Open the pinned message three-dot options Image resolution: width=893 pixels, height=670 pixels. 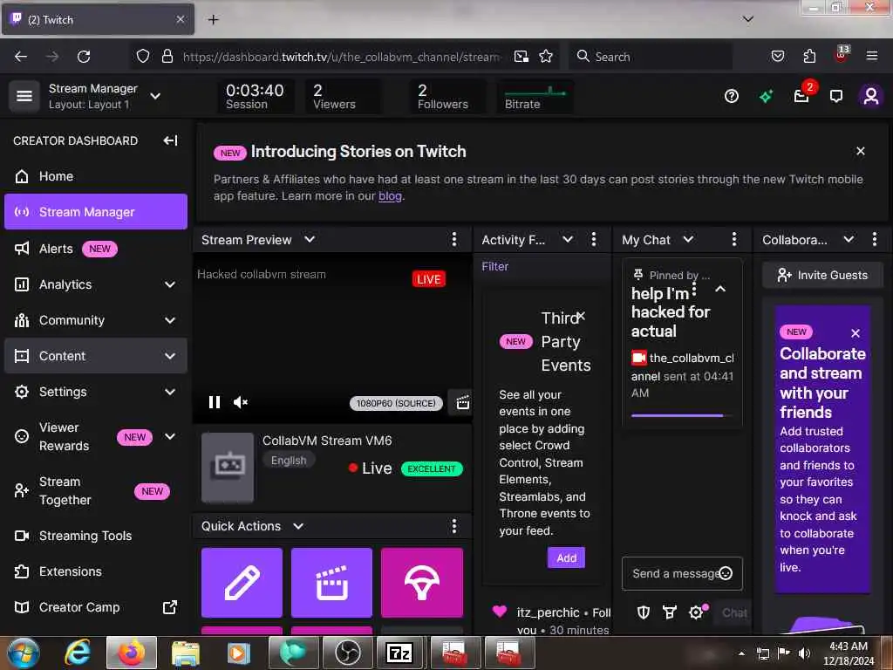[x=693, y=289]
